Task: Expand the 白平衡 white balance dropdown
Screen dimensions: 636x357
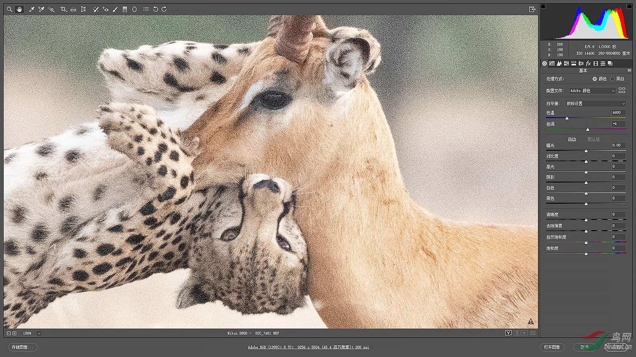Action: [x=595, y=104]
